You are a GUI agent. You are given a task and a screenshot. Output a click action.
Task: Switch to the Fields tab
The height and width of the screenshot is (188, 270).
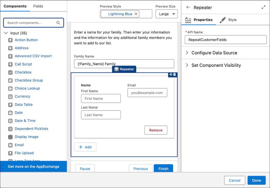[x=38, y=6]
